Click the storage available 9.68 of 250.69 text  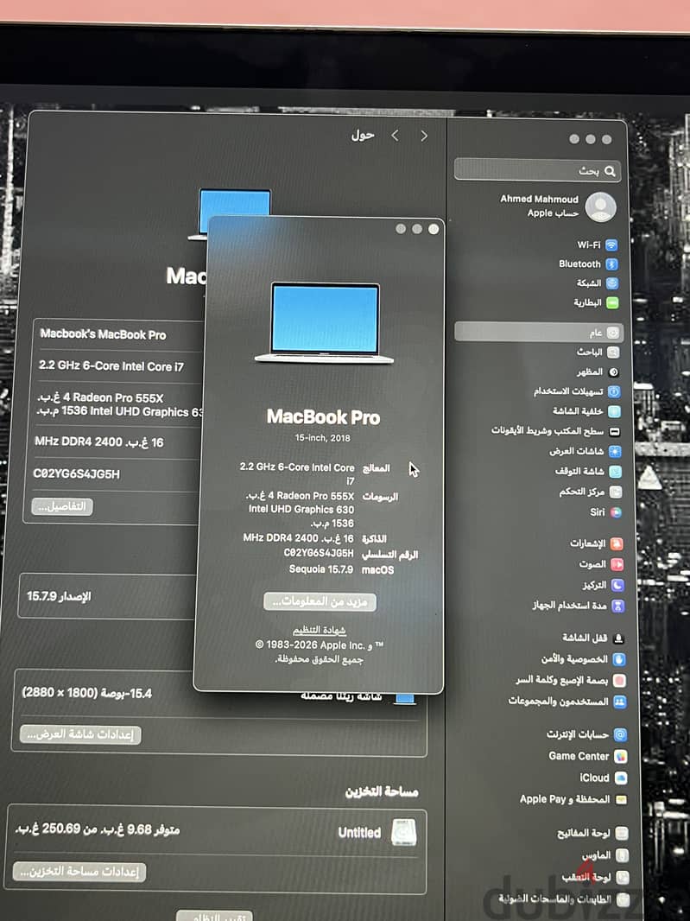[98, 829]
